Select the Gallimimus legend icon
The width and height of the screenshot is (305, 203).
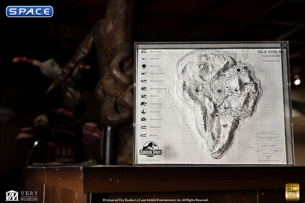coord(143,58)
